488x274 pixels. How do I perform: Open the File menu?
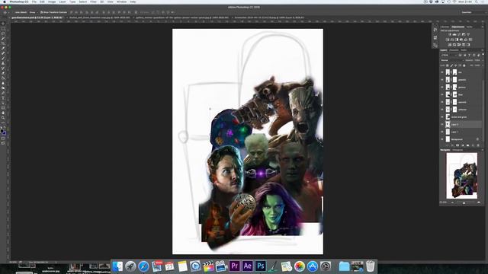pos(34,2)
